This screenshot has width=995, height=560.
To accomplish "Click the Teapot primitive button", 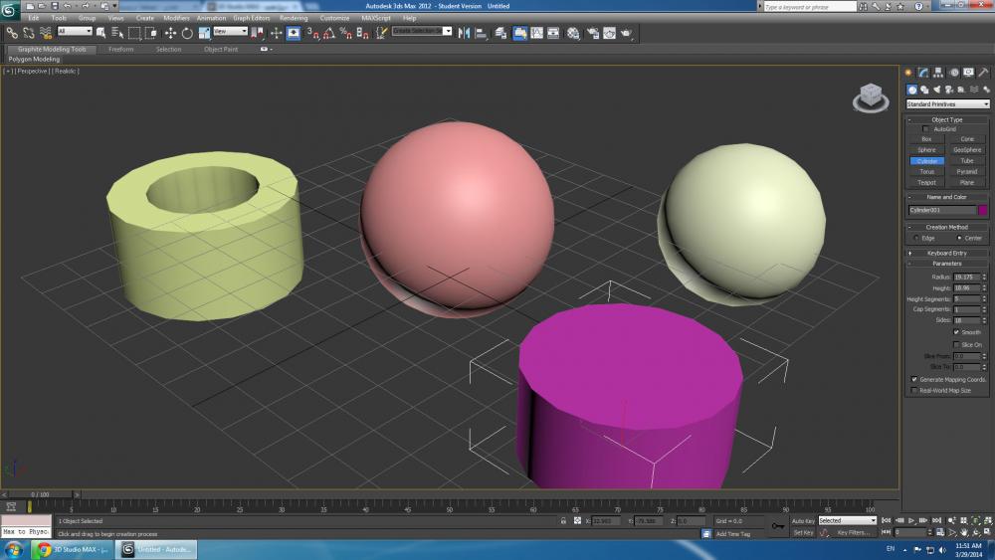I will [926, 182].
